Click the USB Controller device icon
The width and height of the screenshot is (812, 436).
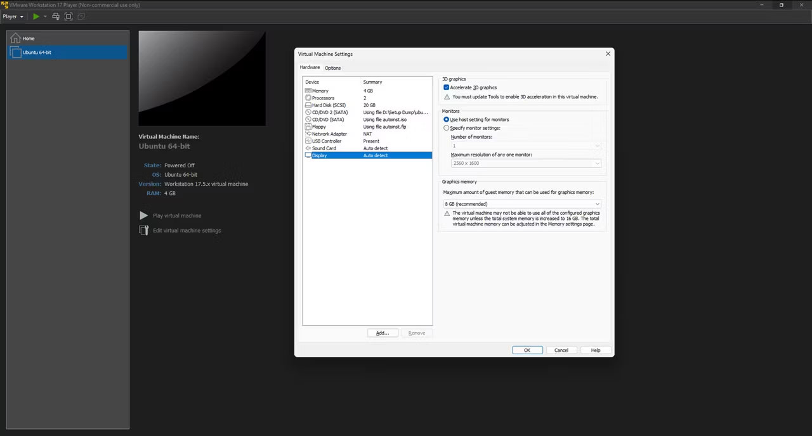tap(308, 141)
